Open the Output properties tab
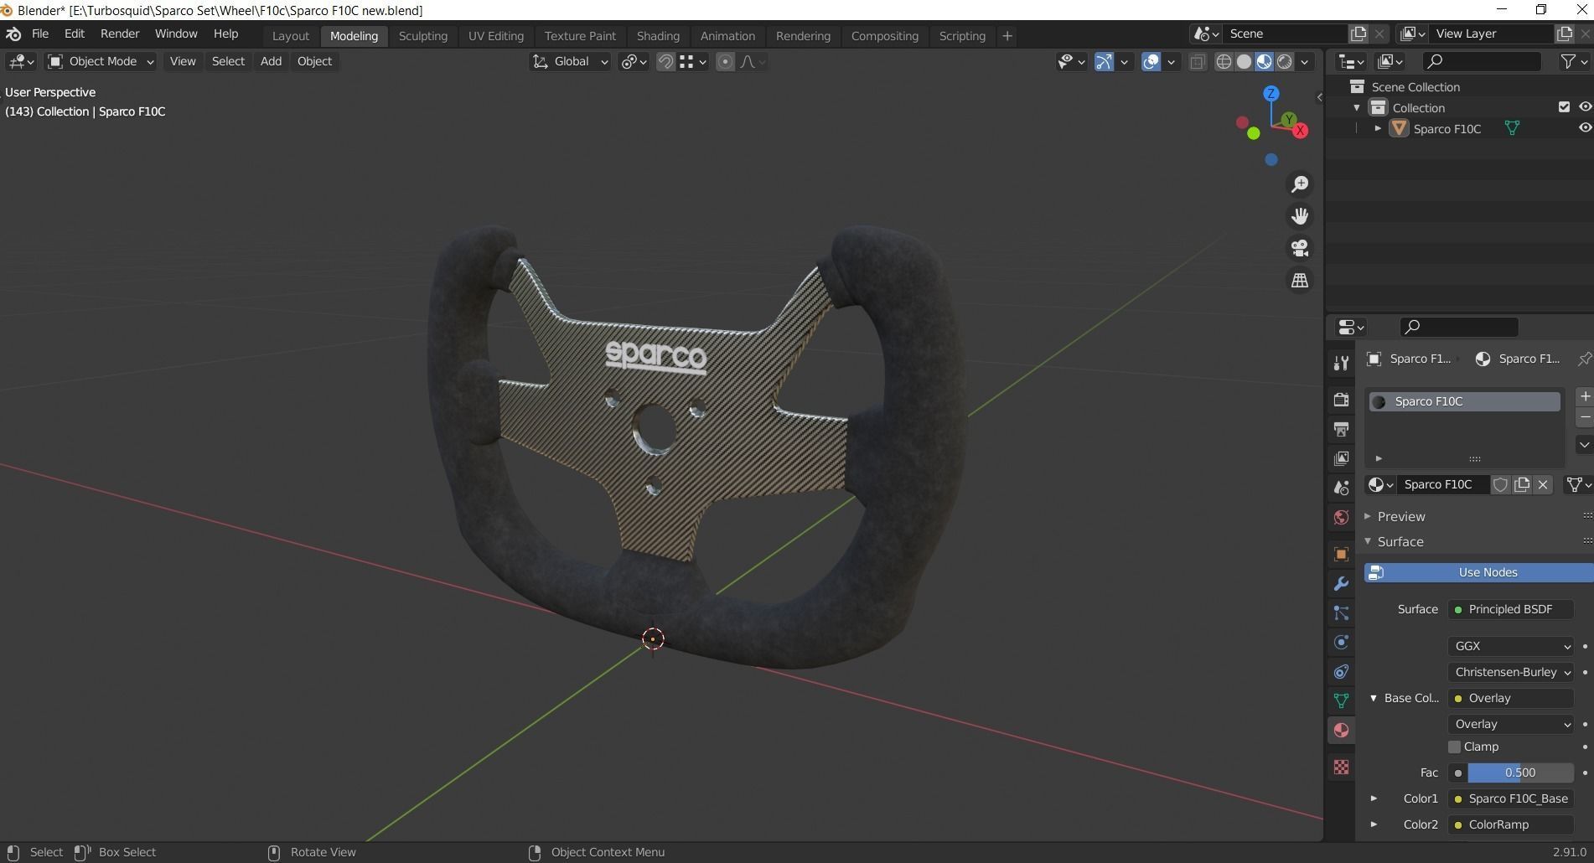Viewport: 1594px width, 863px height. 1341,429
